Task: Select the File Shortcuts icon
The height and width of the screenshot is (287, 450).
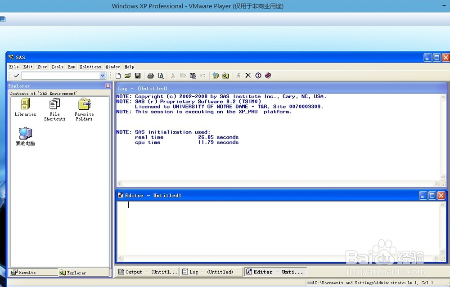Action: 54,110
